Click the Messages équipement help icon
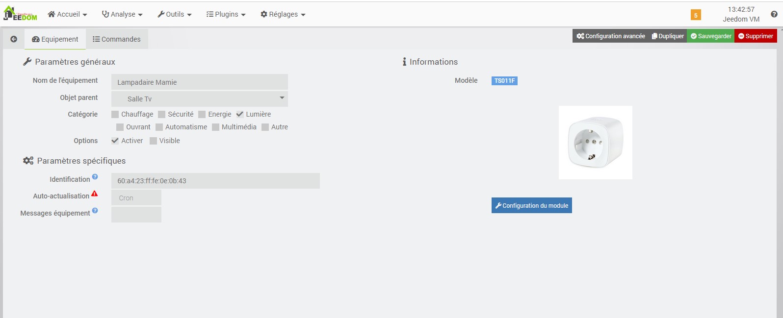 95,211
